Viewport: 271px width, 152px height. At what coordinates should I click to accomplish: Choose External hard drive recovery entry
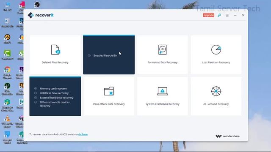tap(56, 98)
